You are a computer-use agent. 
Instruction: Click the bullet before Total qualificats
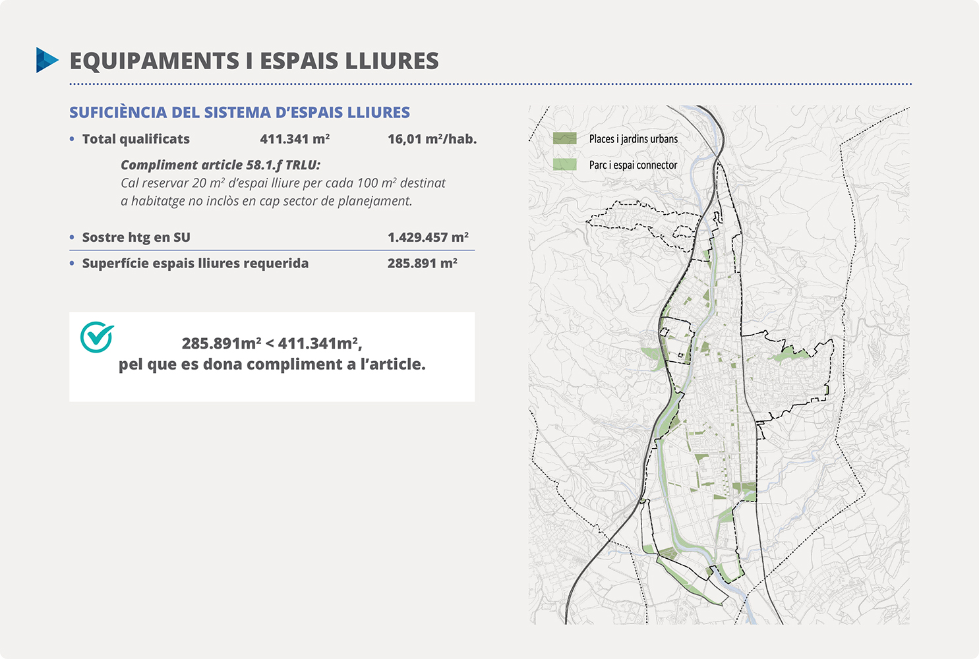click(72, 139)
